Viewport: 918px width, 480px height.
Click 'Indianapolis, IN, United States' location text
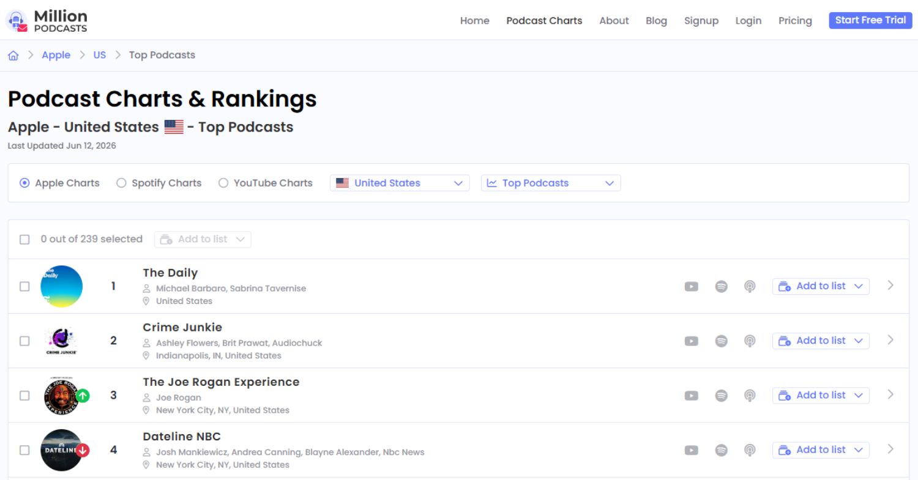218,356
